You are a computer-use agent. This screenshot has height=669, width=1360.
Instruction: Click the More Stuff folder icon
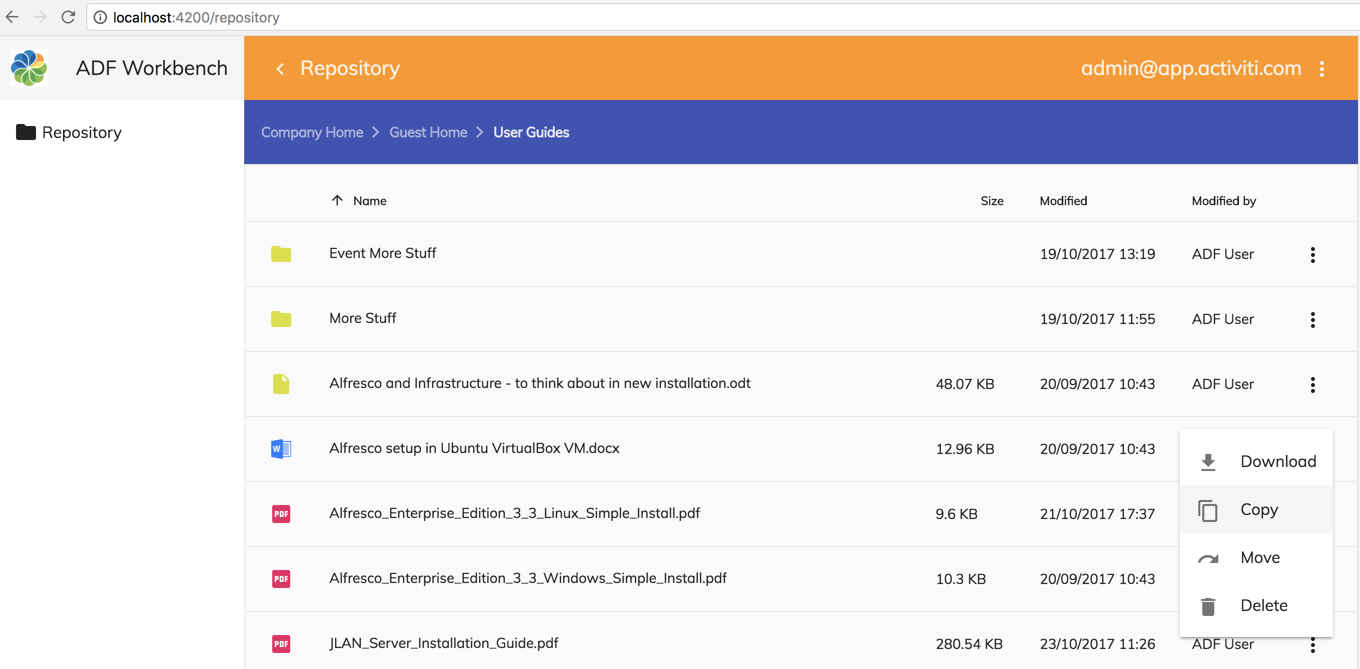[281, 318]
